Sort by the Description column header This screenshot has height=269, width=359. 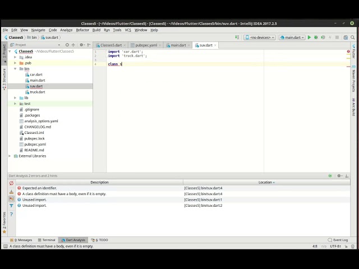99,182
